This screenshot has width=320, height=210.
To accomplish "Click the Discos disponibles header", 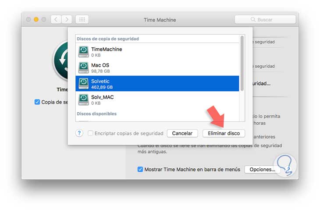I will pyautogui.click(x=96, y=114).
